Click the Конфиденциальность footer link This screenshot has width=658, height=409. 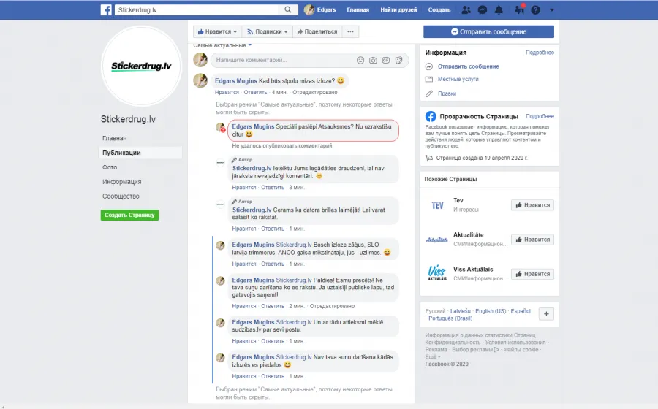point(453,343)
